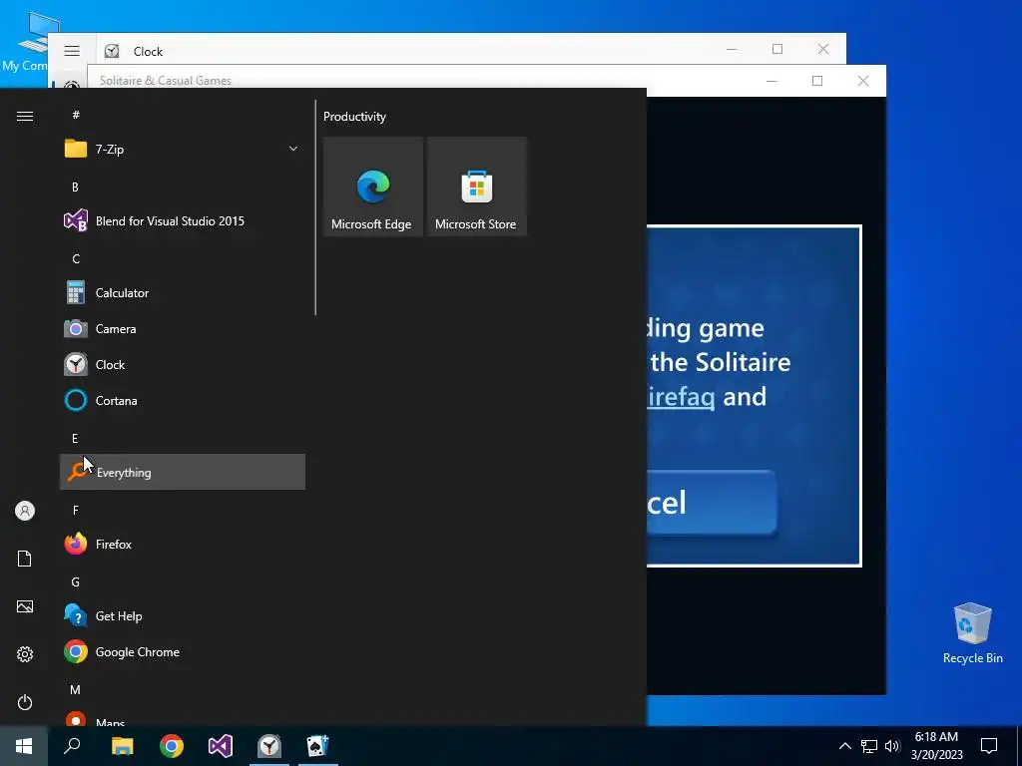Jump to letter C section header

coord(76,259)
